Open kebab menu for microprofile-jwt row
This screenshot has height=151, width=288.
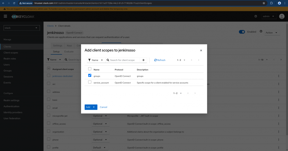(279, 116)
